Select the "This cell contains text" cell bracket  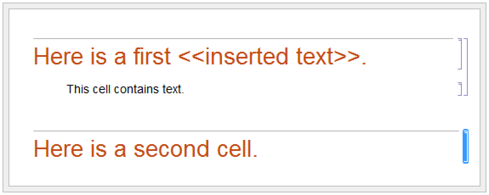pyautogui.click(x=461, y=89)
